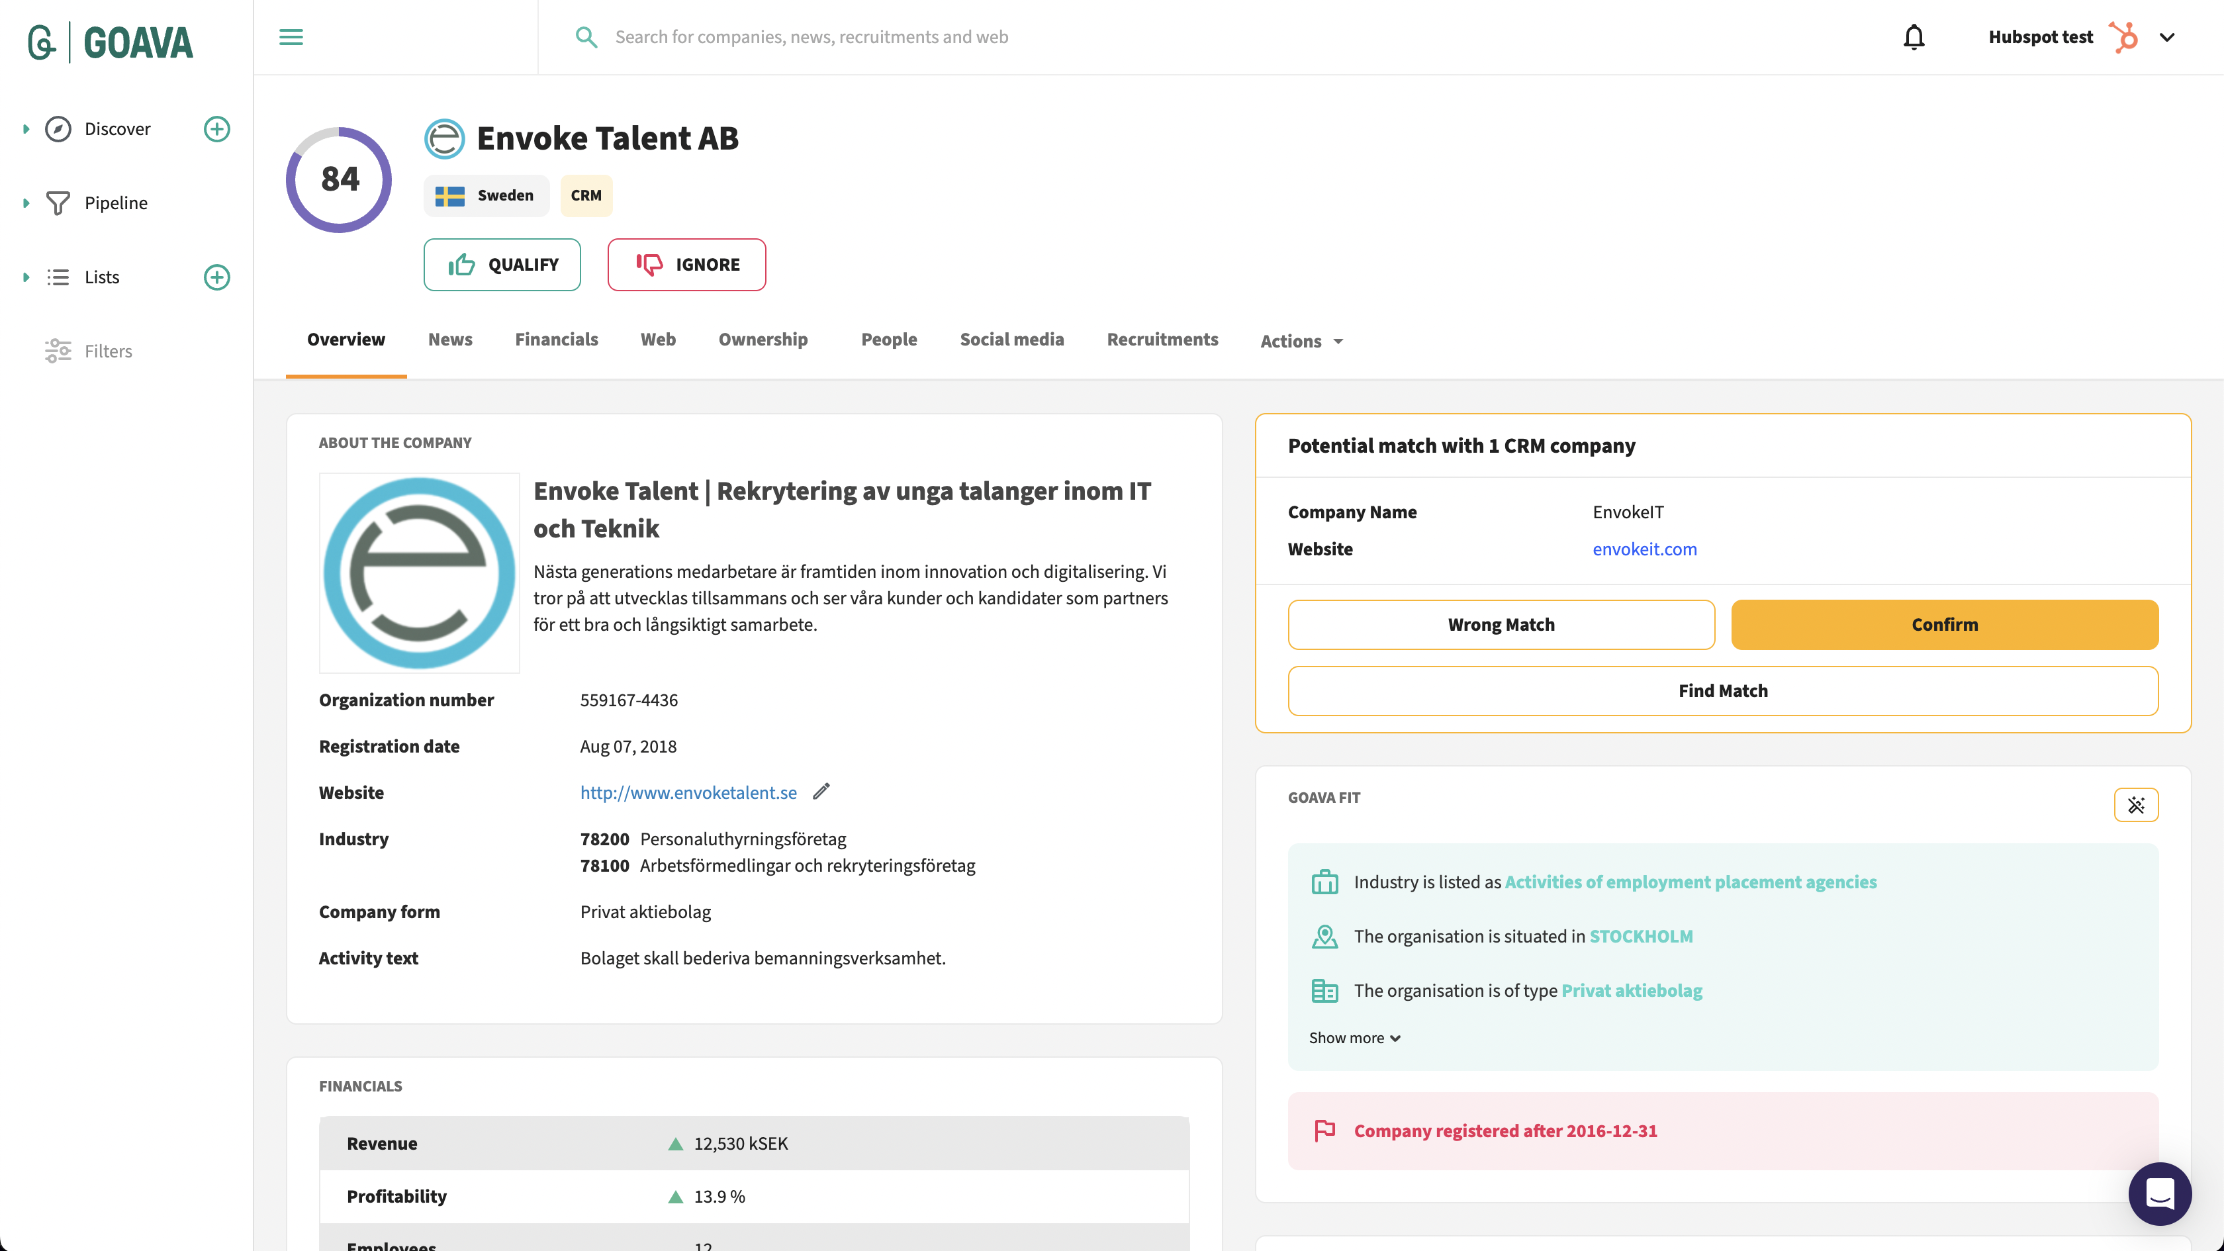Expand Show more in Goava Fit
Screen dimensions: 2224x1251
[1353, 1038]
